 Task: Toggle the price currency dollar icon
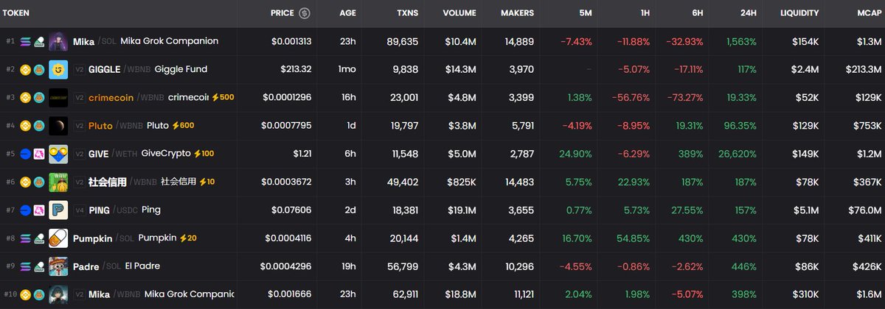[305, 13]
